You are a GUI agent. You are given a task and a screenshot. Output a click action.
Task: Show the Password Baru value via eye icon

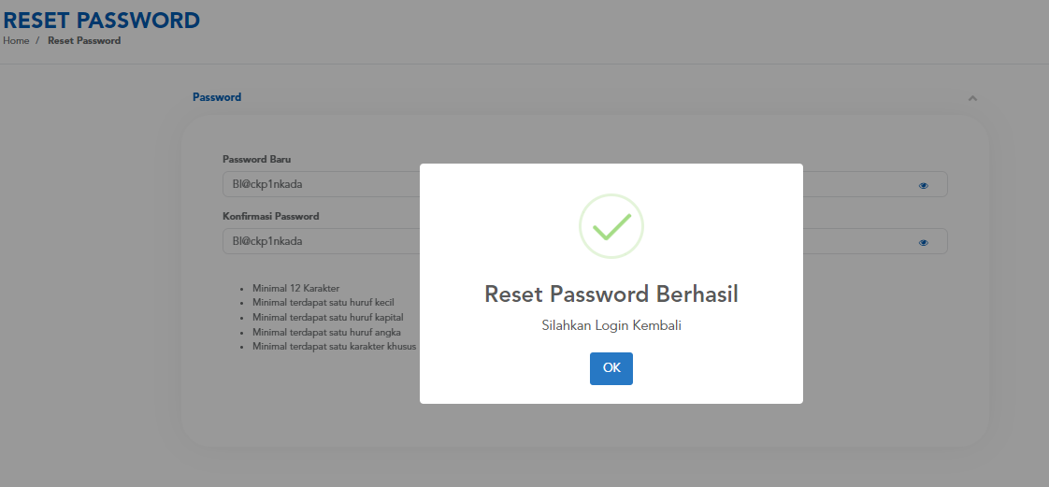click(923, 185)
